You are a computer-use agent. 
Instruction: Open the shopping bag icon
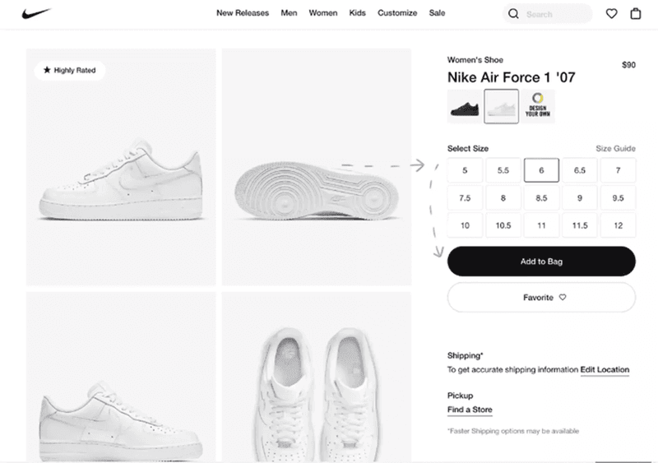[636, 14]
